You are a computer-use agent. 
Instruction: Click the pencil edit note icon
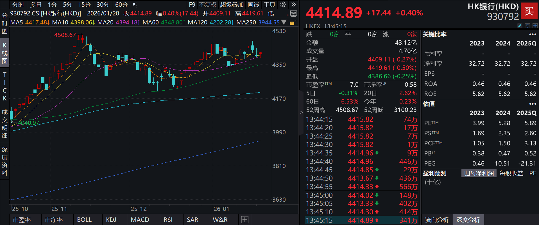(520, 26)
